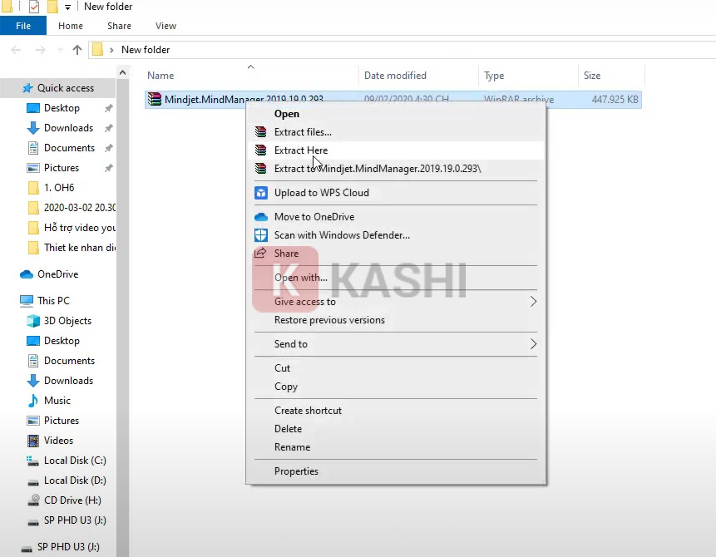Click the Up arrow navigation icon
This screenshot has height=557, width=716.
coord(77,50)
